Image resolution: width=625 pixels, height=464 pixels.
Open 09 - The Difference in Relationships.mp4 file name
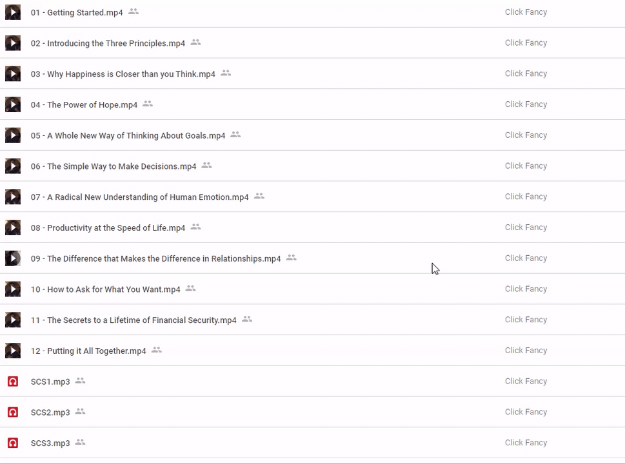tap(155, 258)
